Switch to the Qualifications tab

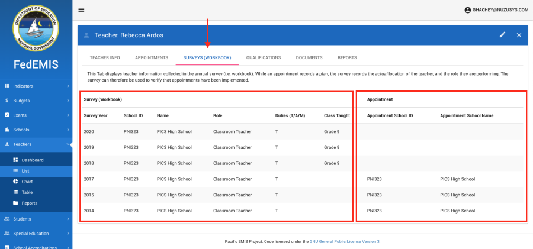click(x=263, y=57)
